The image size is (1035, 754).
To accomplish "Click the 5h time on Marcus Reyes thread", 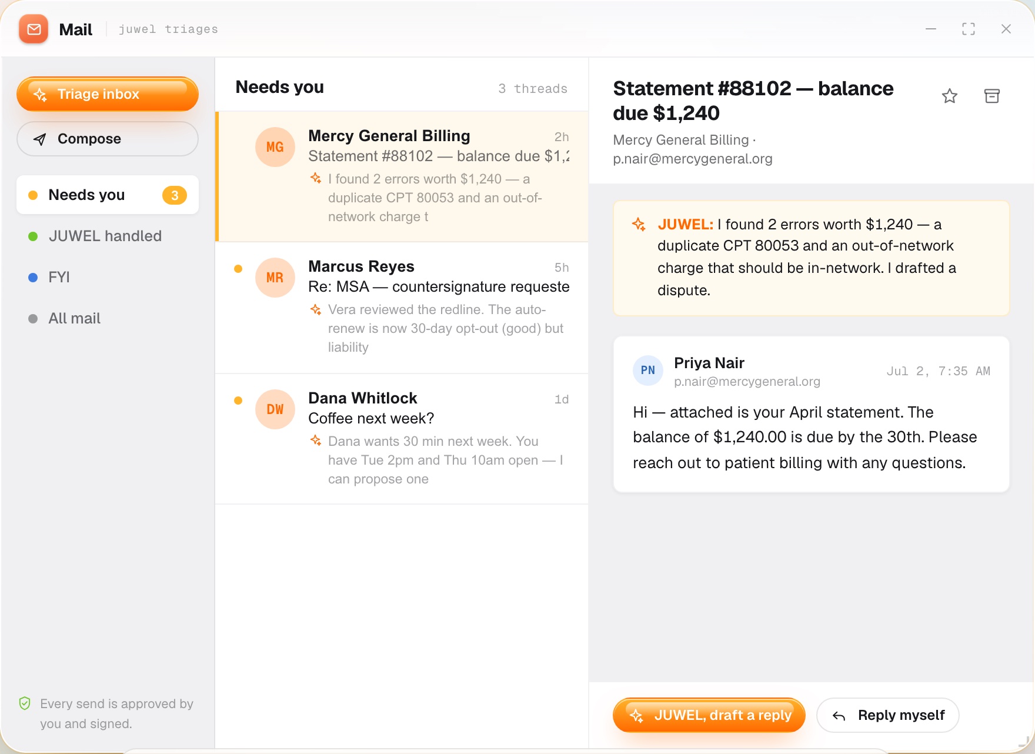I will (x=562, y=268).
